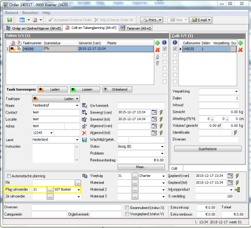Image resolution: width=251 pixels, height=228 pixels.
Task: Add a Laden task
Action: pyautogui.click(x=52, y=89)
